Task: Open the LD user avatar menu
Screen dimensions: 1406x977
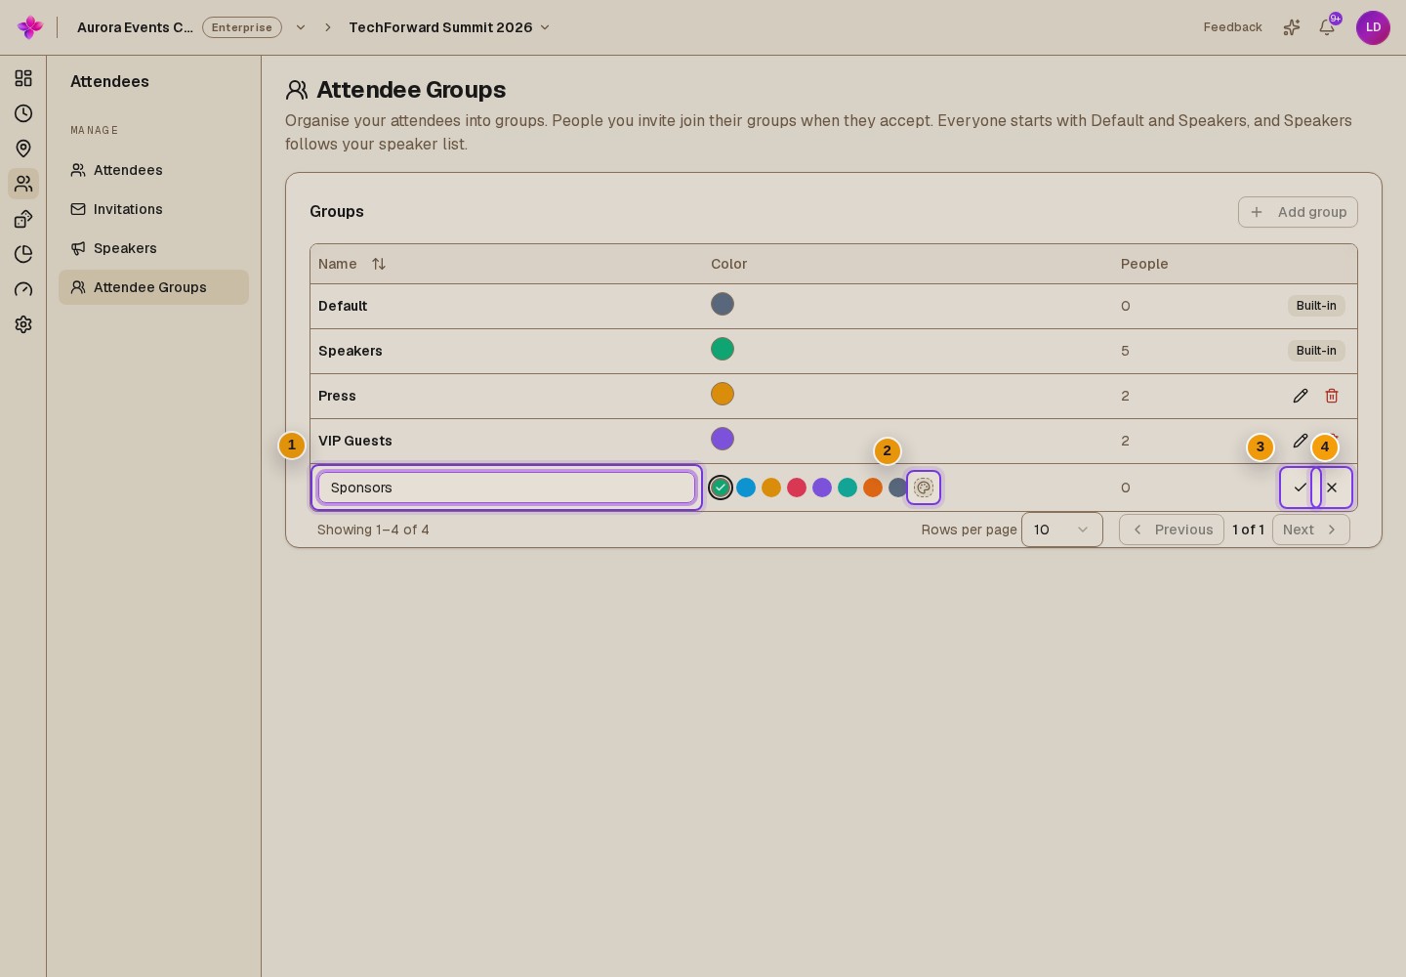Action: click(x=1373, y=27)
